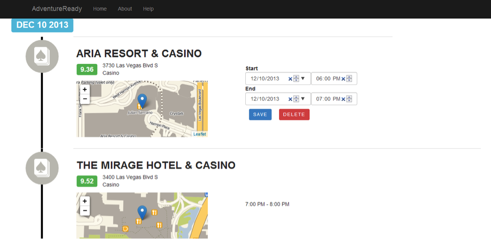The width and height of the screenshot is (491, 239).
Task: Click the Start time spinner arrows
Action: coord(349,78)
